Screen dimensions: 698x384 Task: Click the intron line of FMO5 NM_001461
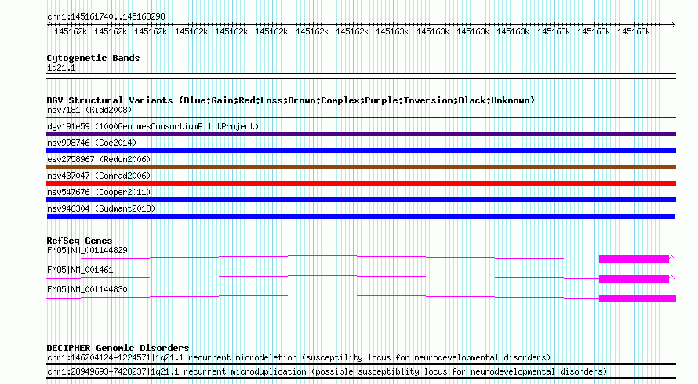tap(322, 276)
